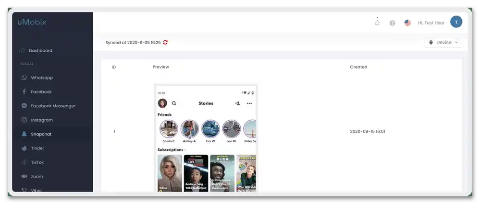Click the Stories title in preview
Screen dimensions: 480x204
pos(206,103)
